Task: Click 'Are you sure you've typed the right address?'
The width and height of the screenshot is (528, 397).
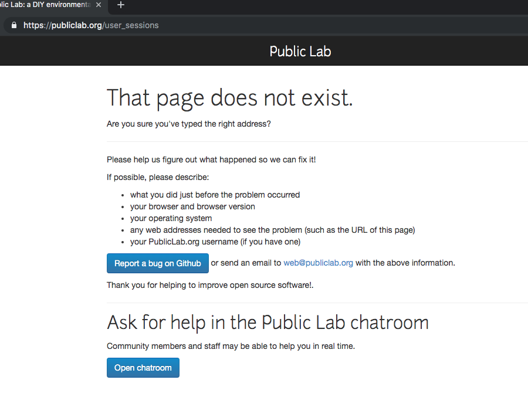Action: click(x=188, y=124)
